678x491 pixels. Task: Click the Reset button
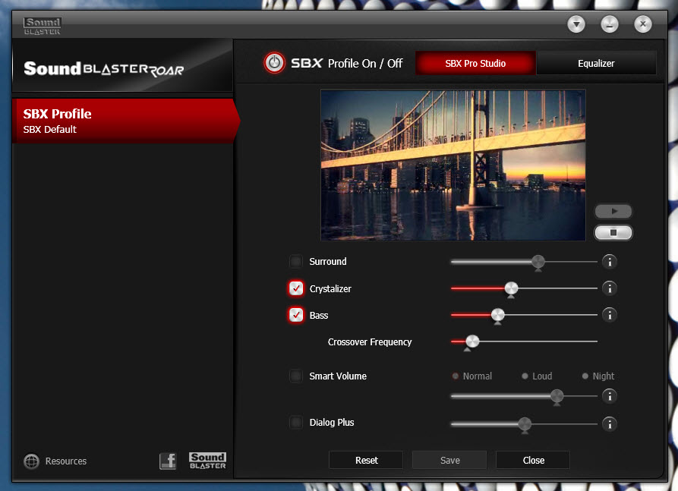366,461
